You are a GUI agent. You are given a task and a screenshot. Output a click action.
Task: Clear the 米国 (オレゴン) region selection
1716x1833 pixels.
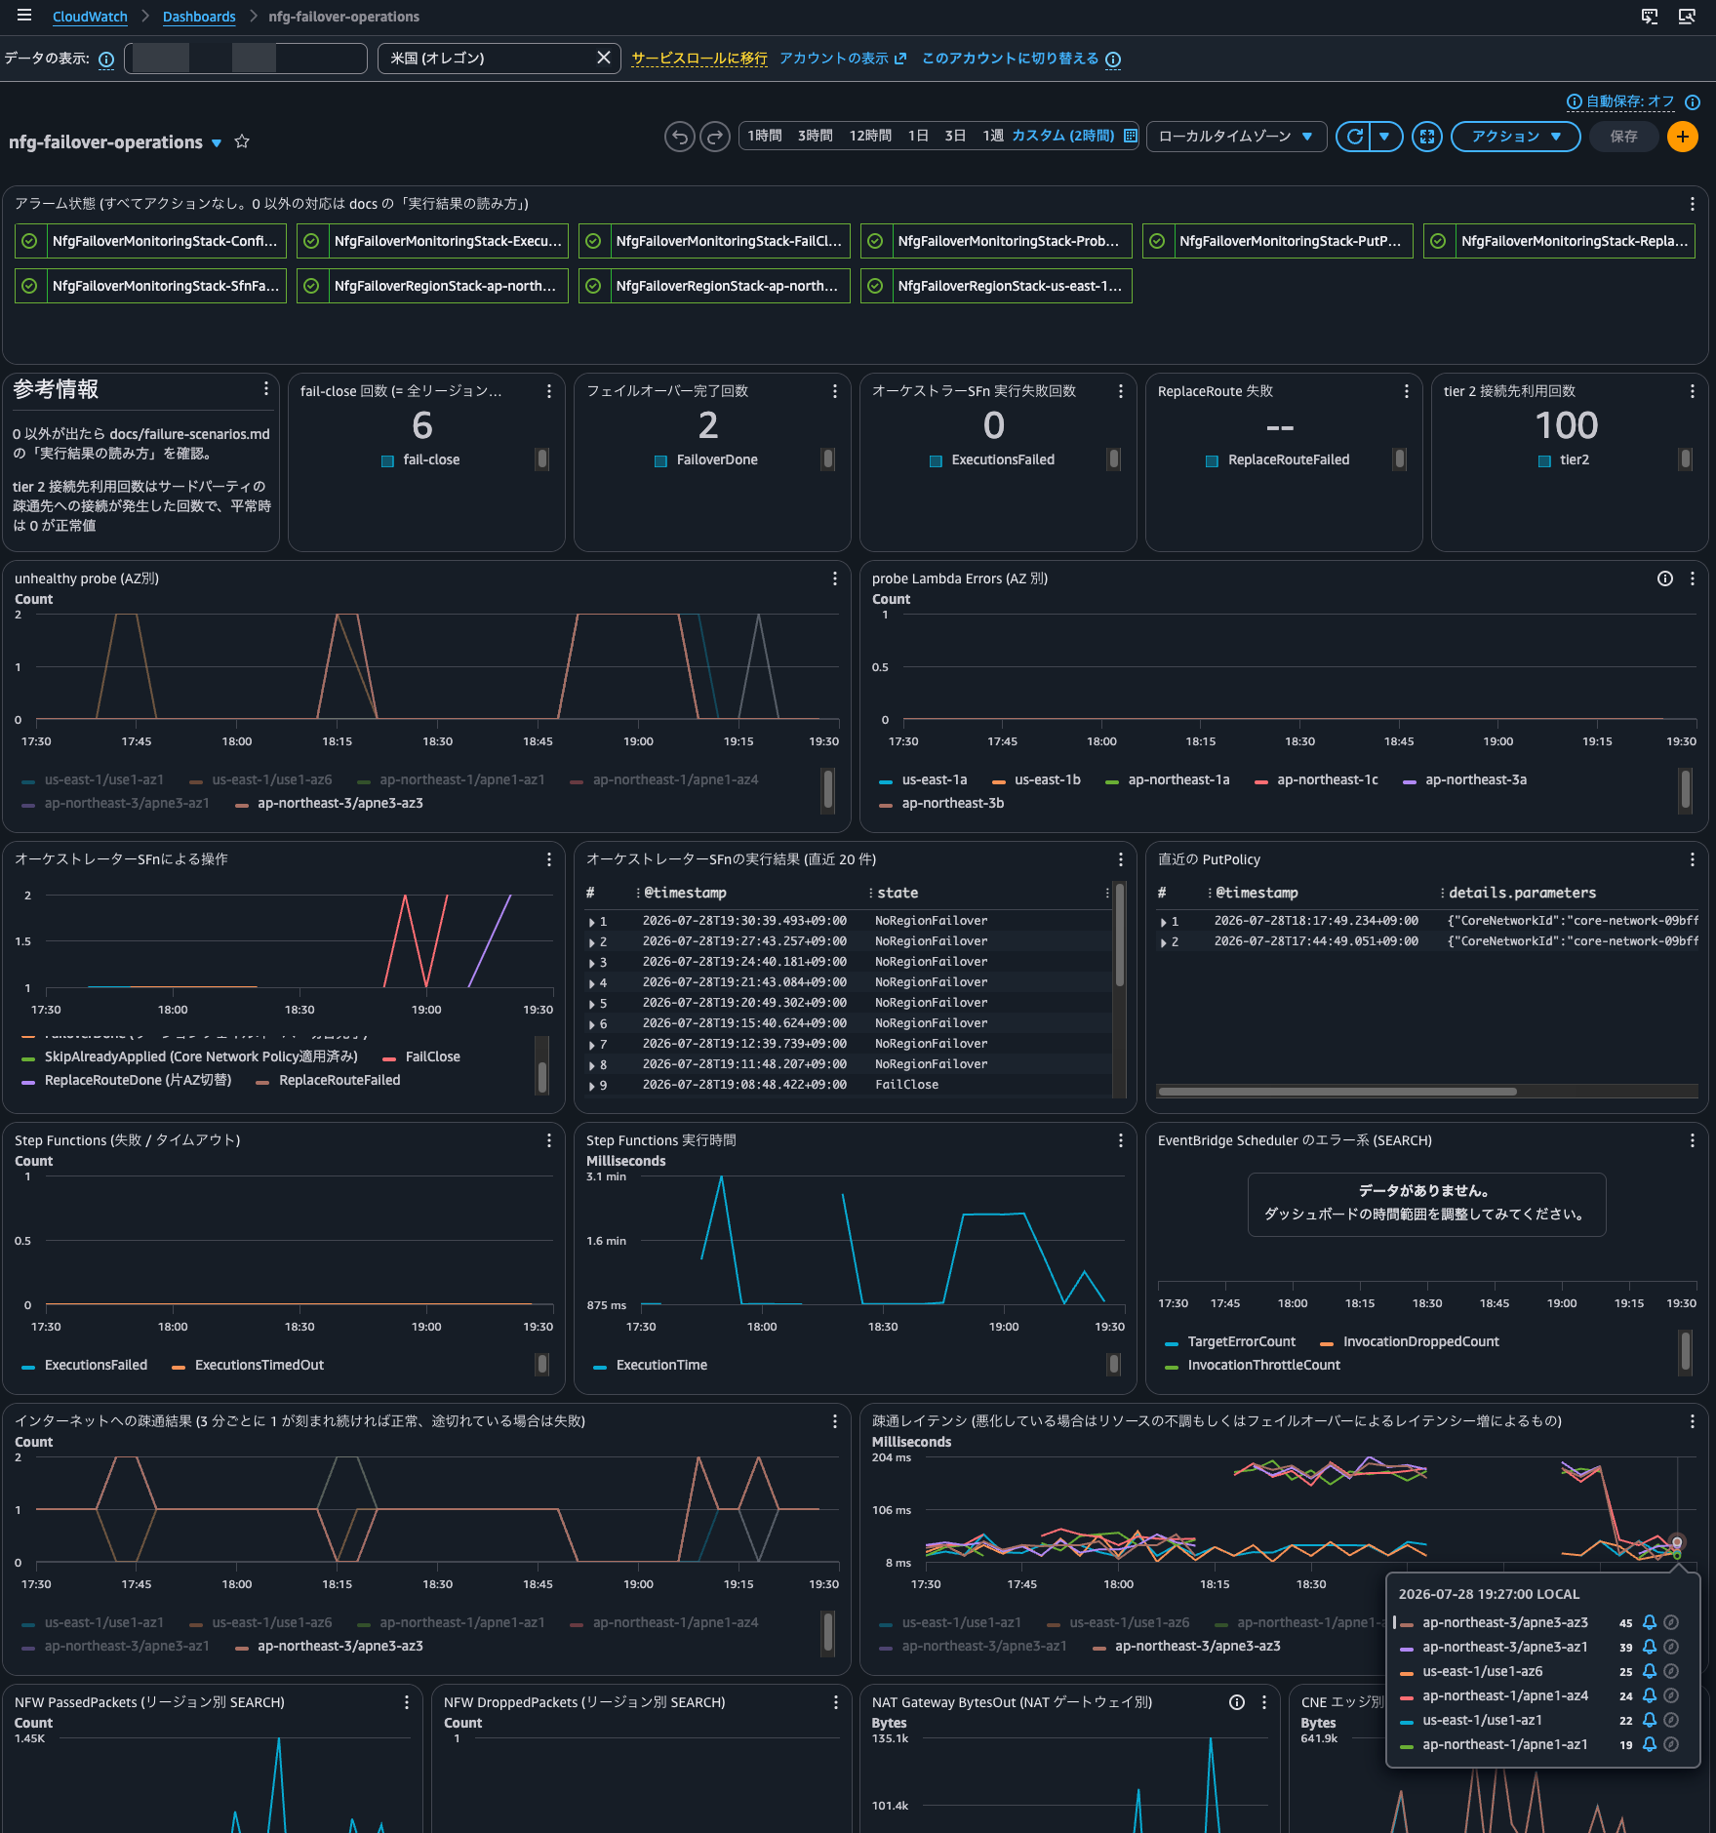[x=604, y=58]
